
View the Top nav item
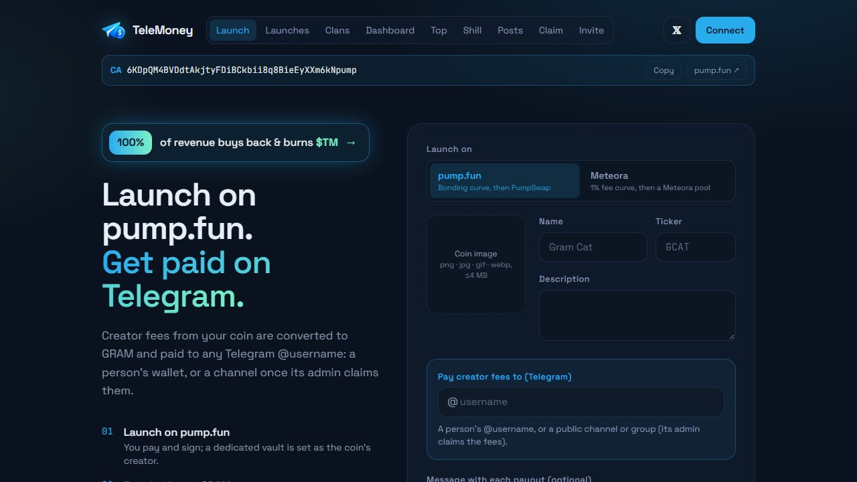click(x=439, y=30)
